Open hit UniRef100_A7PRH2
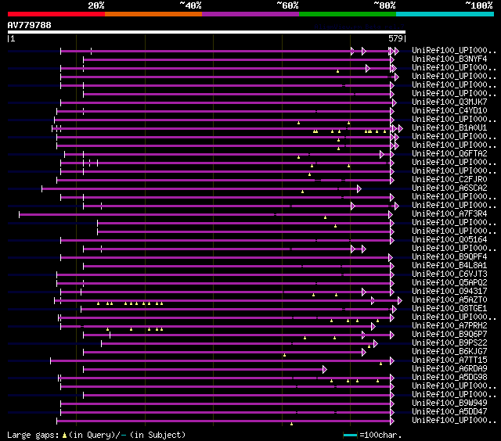Image resolution: width=501 pixels, height=441 pixels. pos(449,326)
